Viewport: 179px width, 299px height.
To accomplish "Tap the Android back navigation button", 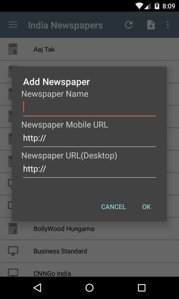I will point(37,288).
